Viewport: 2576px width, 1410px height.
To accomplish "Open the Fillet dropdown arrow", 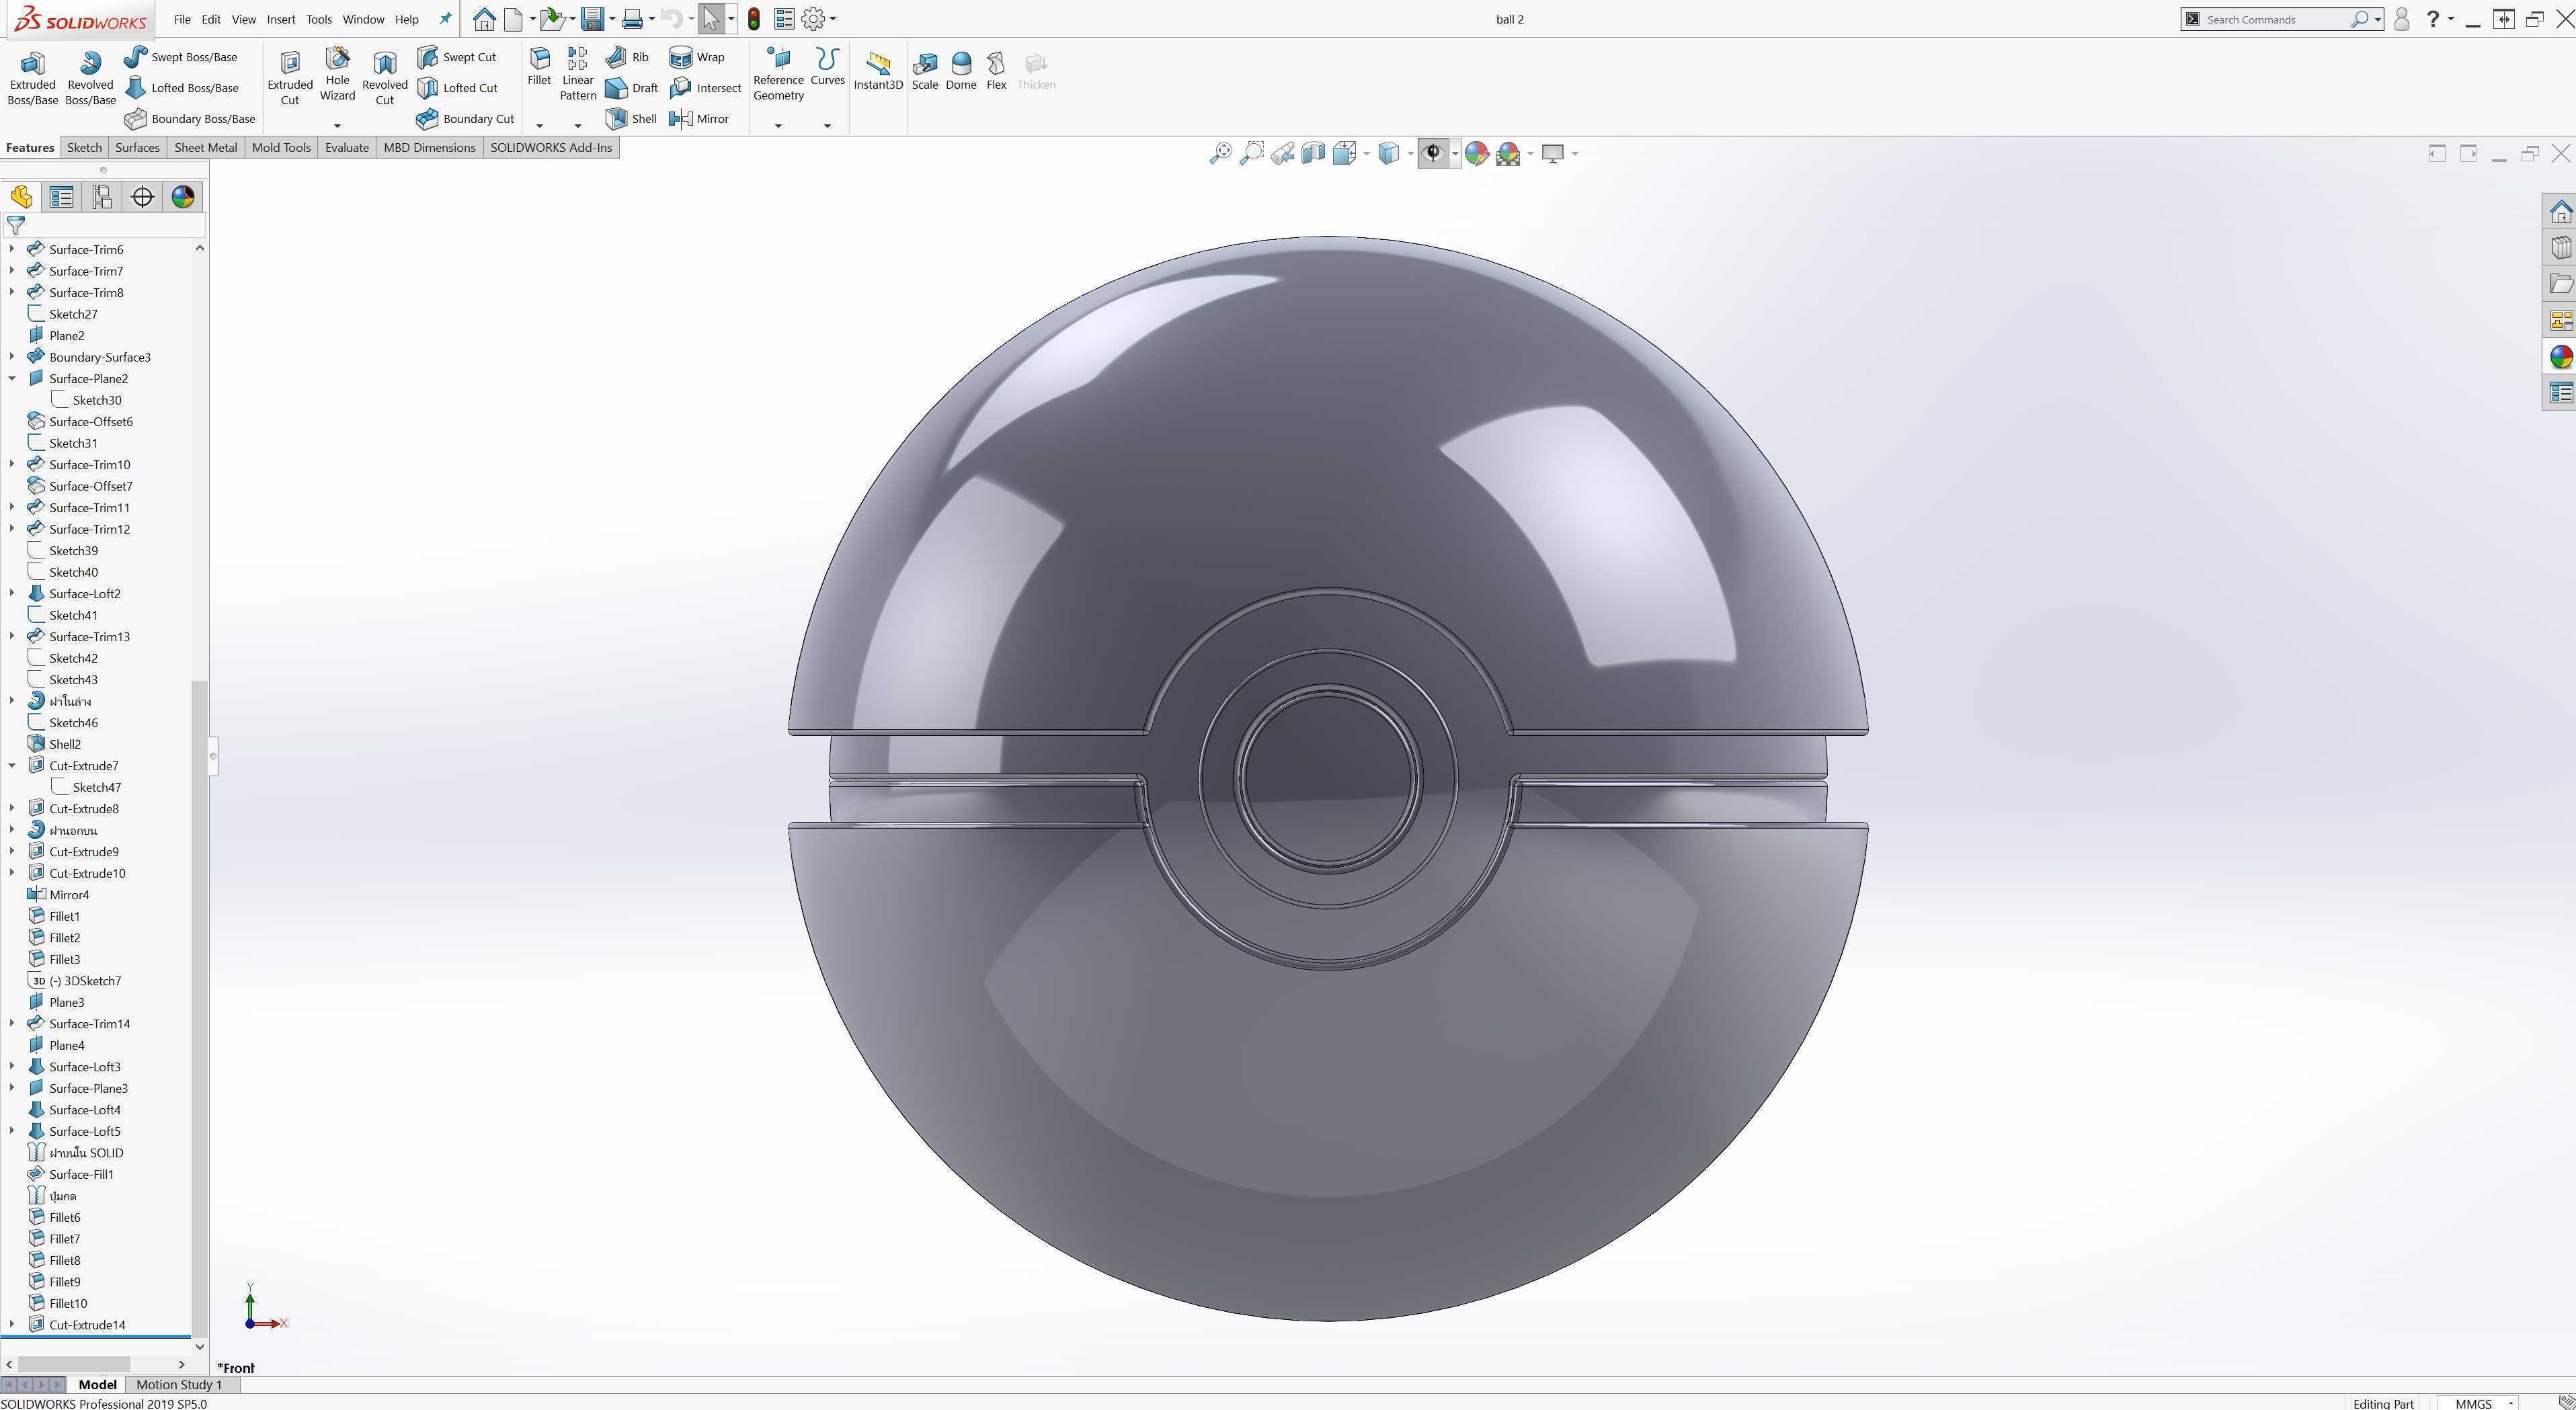I will [539, 126].
